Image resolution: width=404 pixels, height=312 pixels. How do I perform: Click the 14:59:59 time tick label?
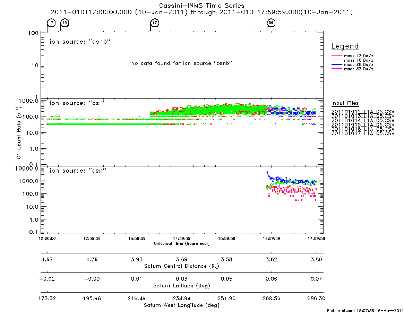click(182, 239)
